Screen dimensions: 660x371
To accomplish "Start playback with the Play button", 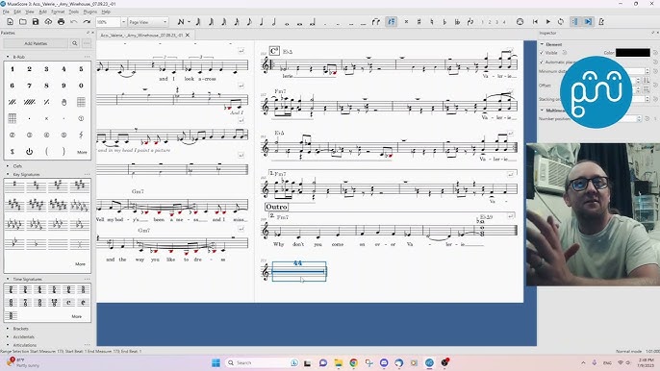I will (x=548, y=22).
